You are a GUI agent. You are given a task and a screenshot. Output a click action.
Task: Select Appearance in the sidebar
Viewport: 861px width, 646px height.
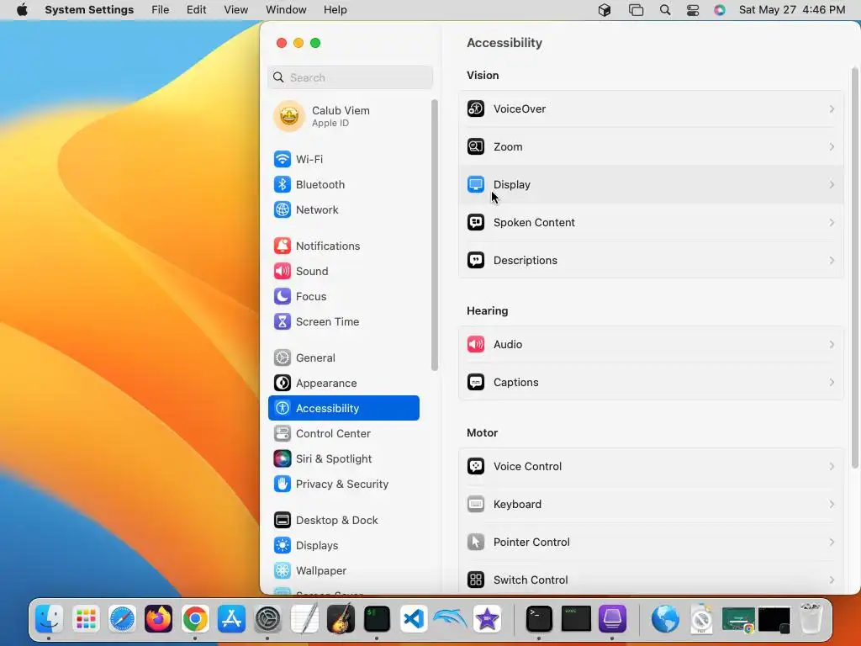click(x=344, y=384)
